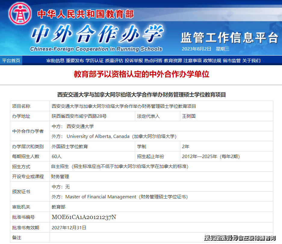Open the 审批信息 menu item
The width and height of the screenshot is (282, 244).
coord(55,61)
